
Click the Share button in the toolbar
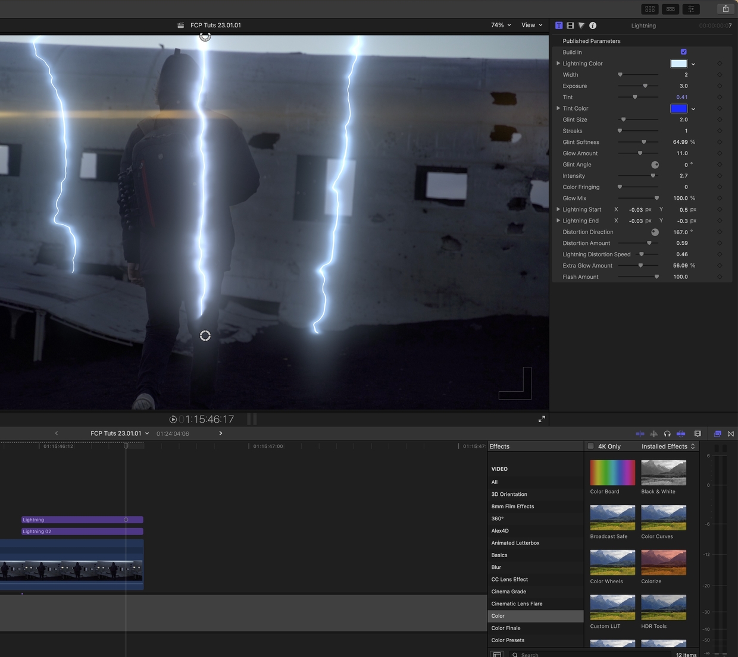(x=726, y=9)
